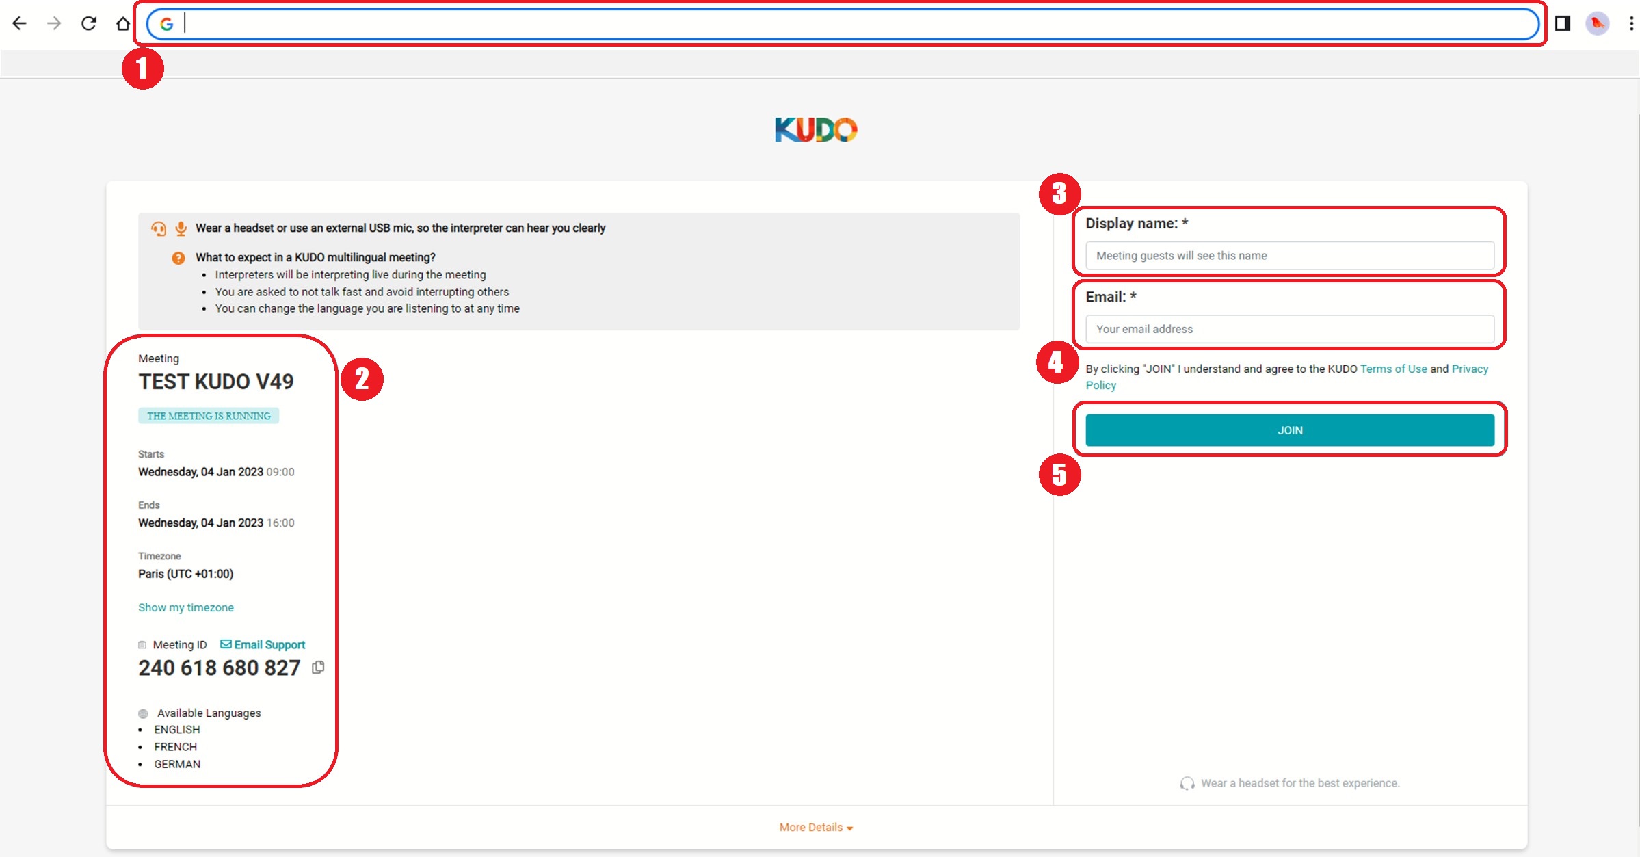1640x857 pixels.
Task: Click the Display name input field
Action: (x=1290, y=256)
